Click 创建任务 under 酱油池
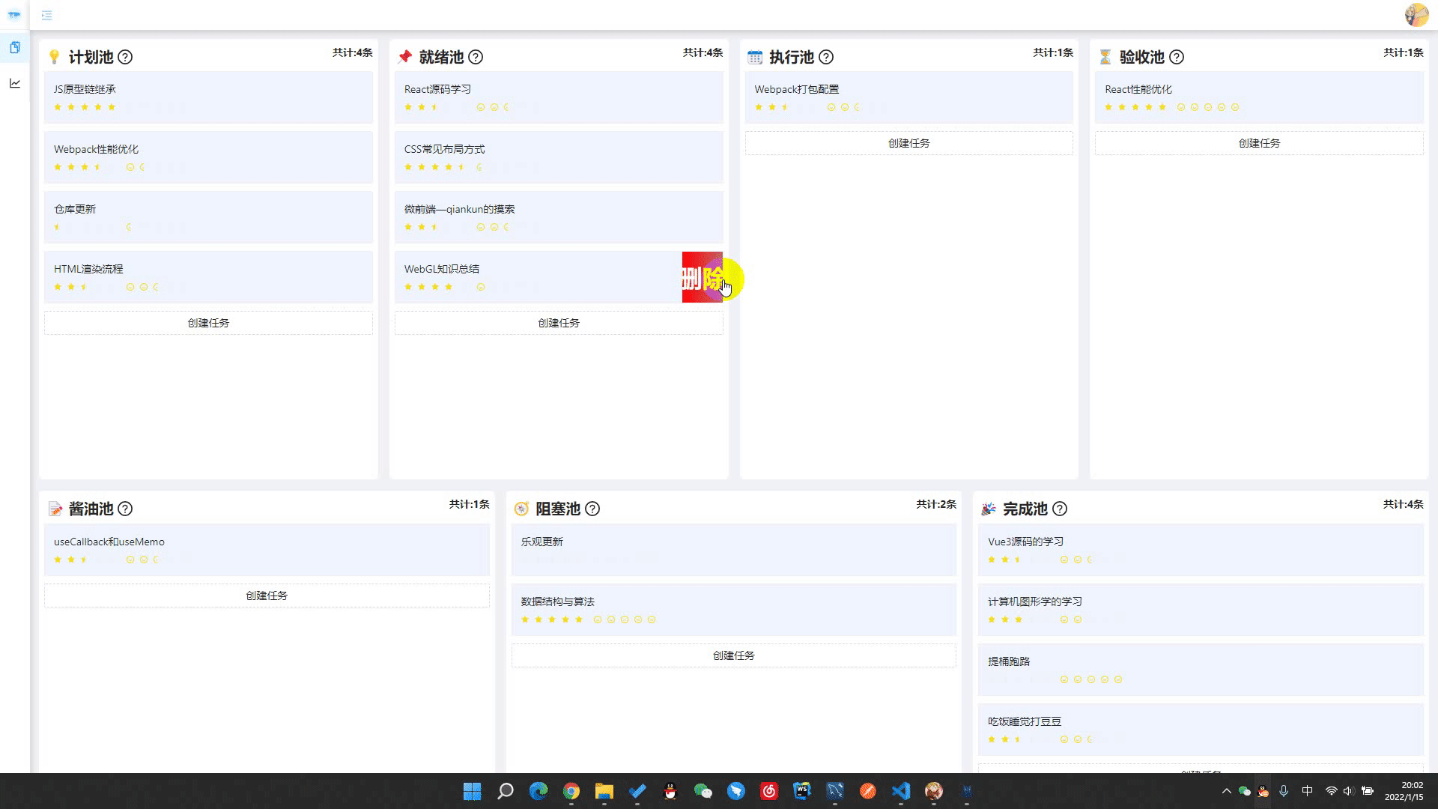Image resolution: width=1438 pixels, height=809 pixels. click(267, 596)
